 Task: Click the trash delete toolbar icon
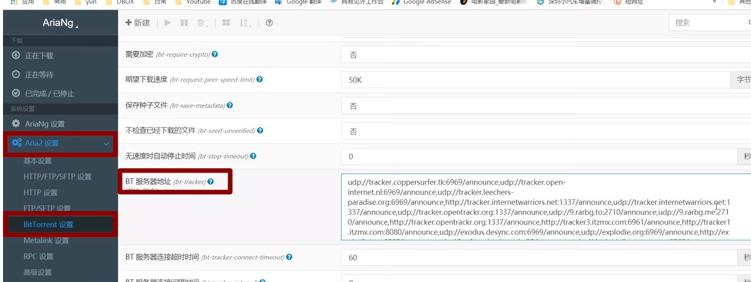(201, 23)
